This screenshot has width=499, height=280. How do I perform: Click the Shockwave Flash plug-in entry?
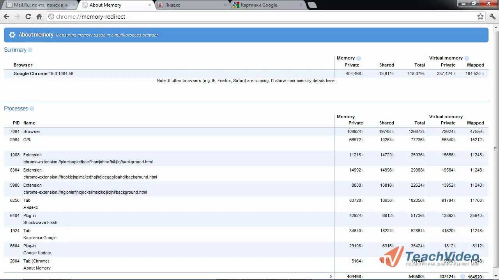tap(40, 222)
